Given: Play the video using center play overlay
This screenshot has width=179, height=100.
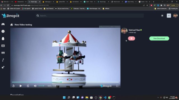Looking at the screenshot, I should [65, 55].
